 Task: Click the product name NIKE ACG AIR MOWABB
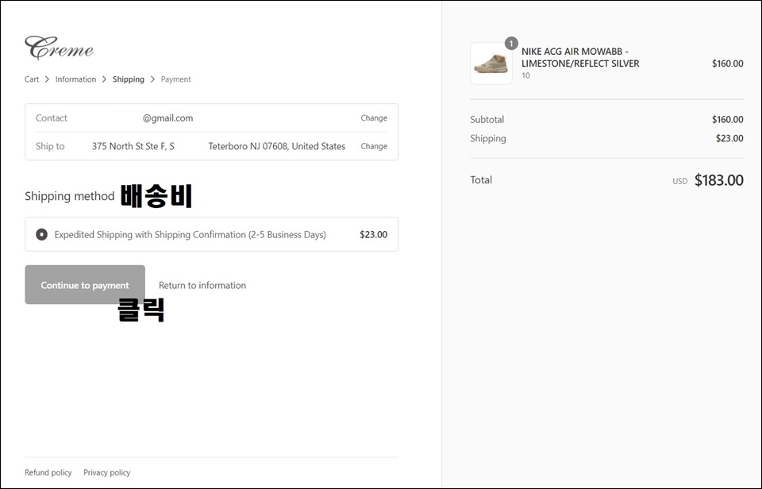pos(580,57)
